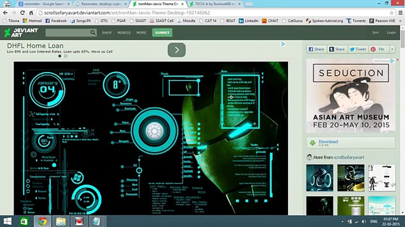Image resolution: width=405 pixels, height=227 pixels.
Task: Open the yellow Tron figure thumbnail
Action: point(351,178)
